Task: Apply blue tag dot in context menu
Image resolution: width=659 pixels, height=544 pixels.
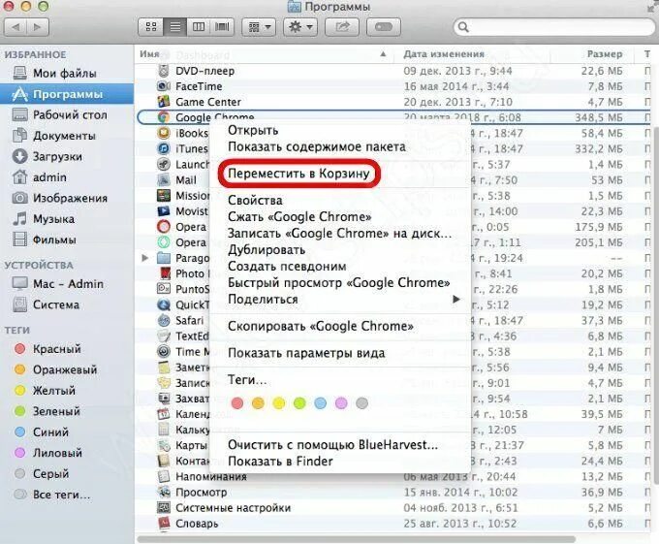Action: pyautogui.click(x=320, y=403)
